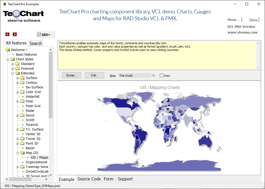Click the Surface folder icon

pyautogui.click(x=22, y=78)
